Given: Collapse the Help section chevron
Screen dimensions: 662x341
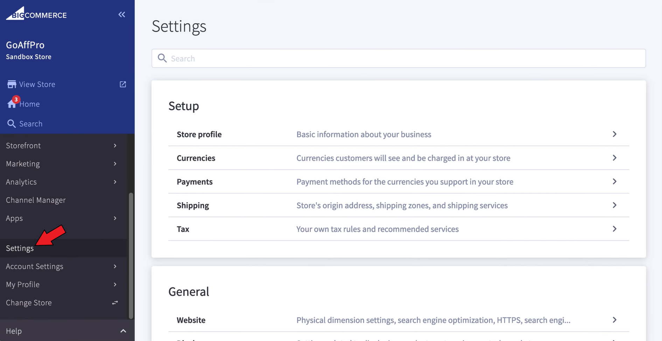Looking at the screenshot, I should [123, 331].
